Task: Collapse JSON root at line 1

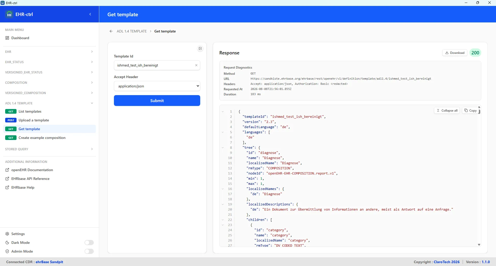Action: [x=223, y=112]
